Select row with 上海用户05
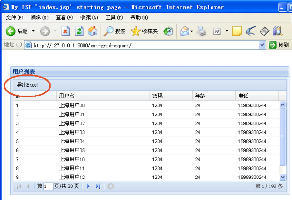The image size is (292, 200). tap(146, 150)
